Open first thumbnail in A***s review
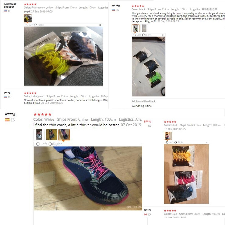This screenshot has height=225, width=225. [x=39, y=135]
